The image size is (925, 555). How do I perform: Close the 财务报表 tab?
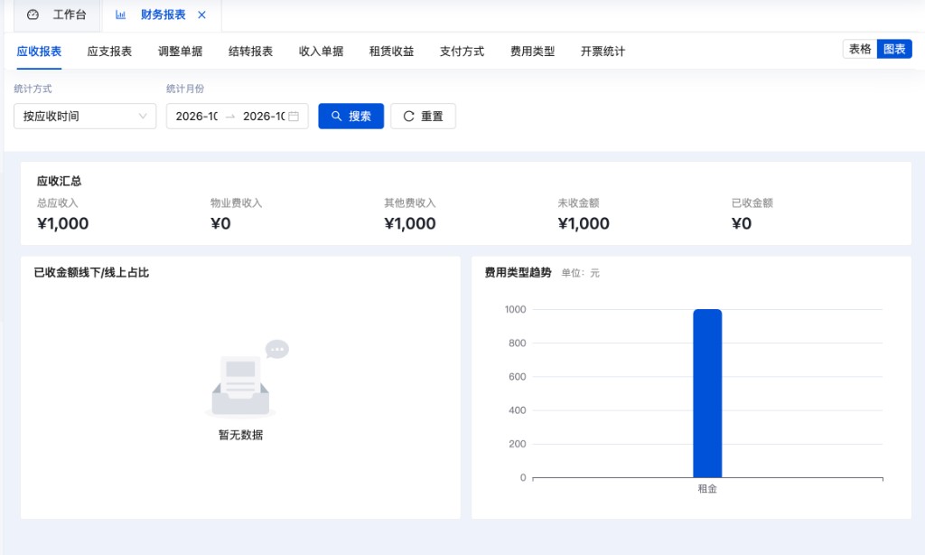[201, 14]
